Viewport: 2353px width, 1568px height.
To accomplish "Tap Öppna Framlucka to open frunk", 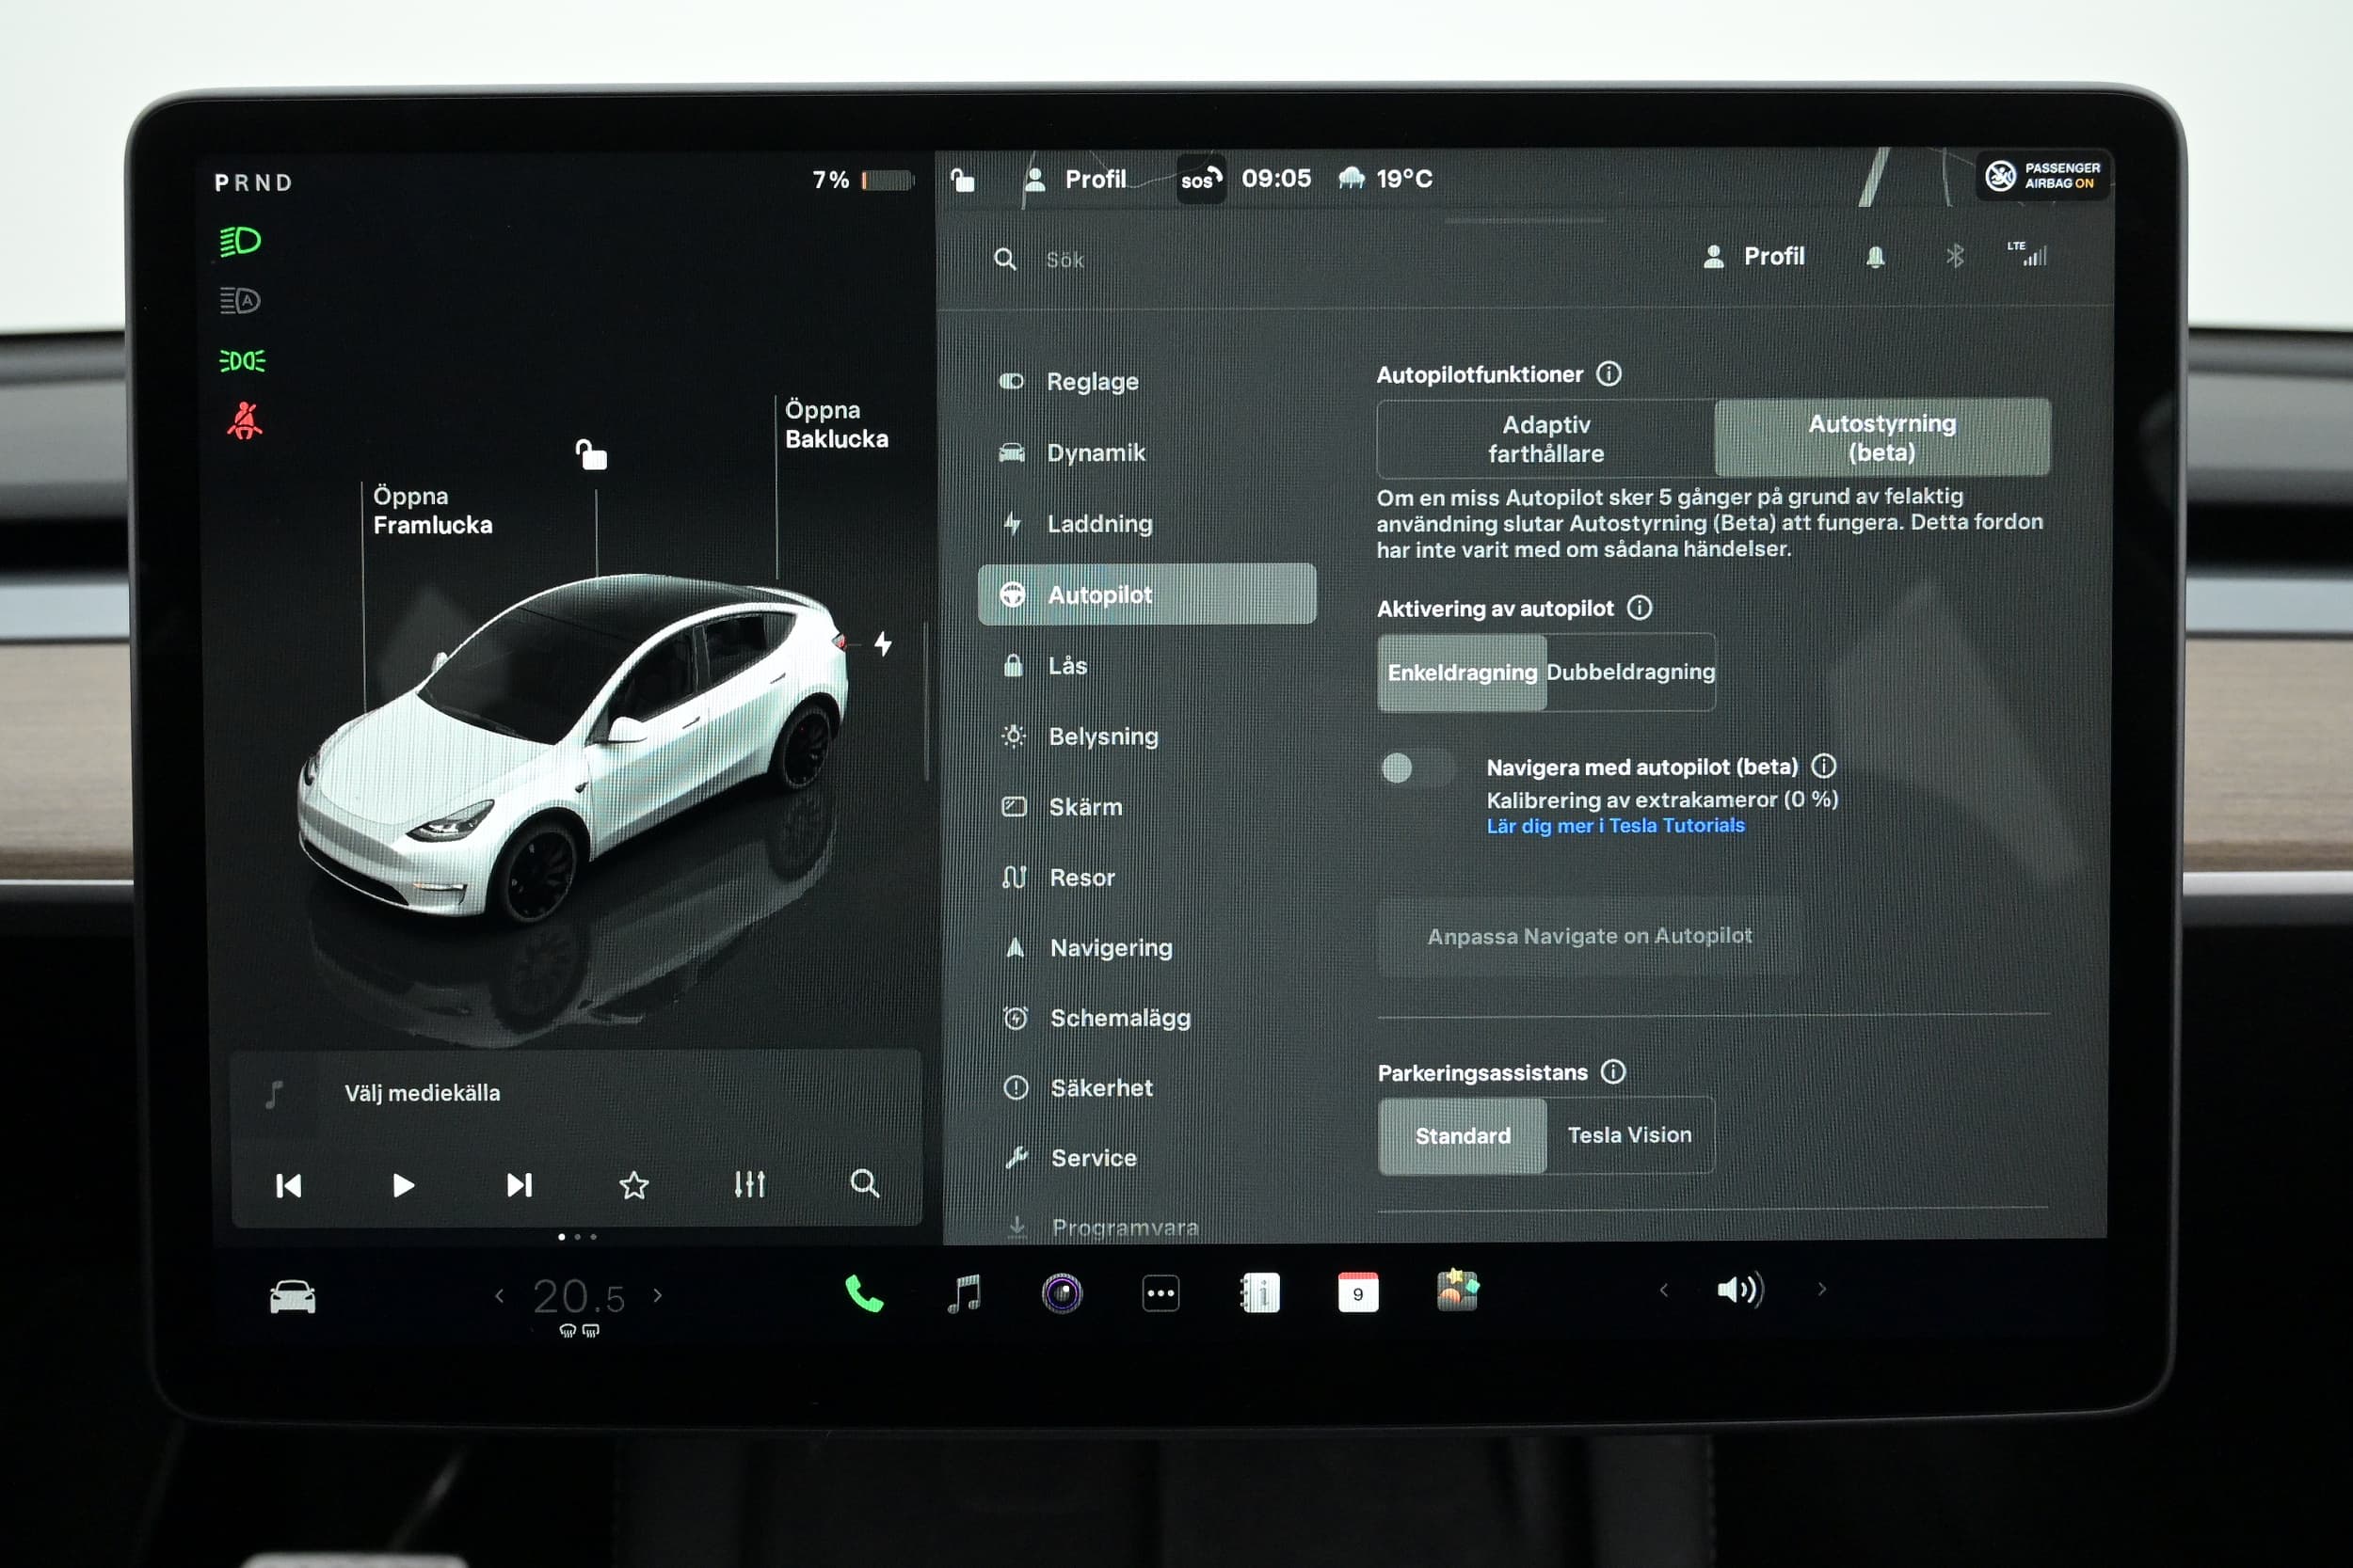I will (432, 510).
